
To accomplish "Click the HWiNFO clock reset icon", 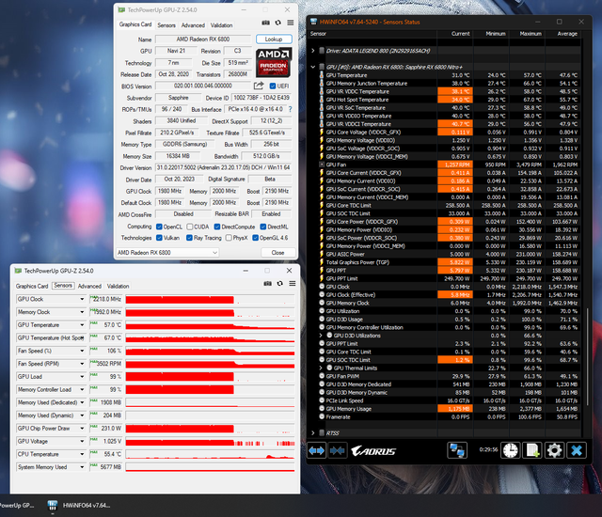I will (510, 450).
